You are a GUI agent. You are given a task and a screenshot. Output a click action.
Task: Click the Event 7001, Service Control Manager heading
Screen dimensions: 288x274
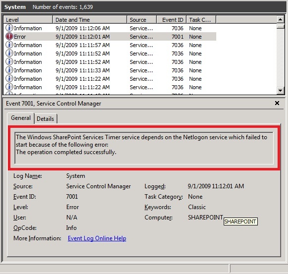53,104
